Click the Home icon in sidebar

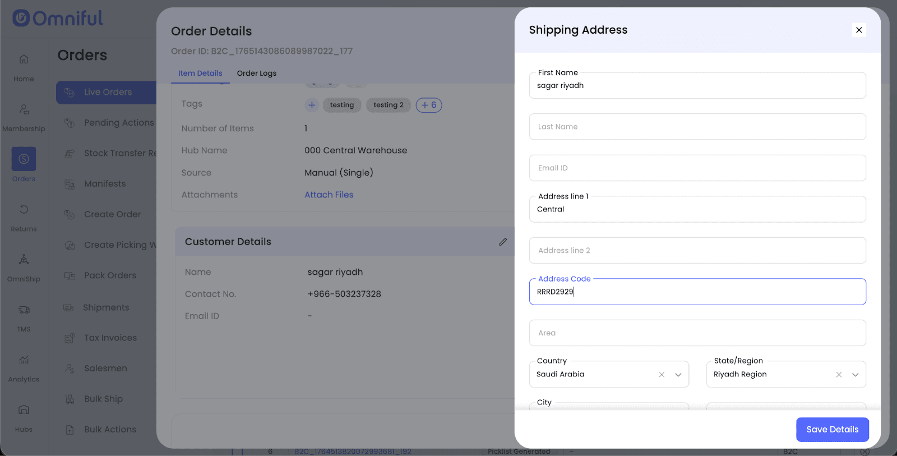click(x=24, y=59)
